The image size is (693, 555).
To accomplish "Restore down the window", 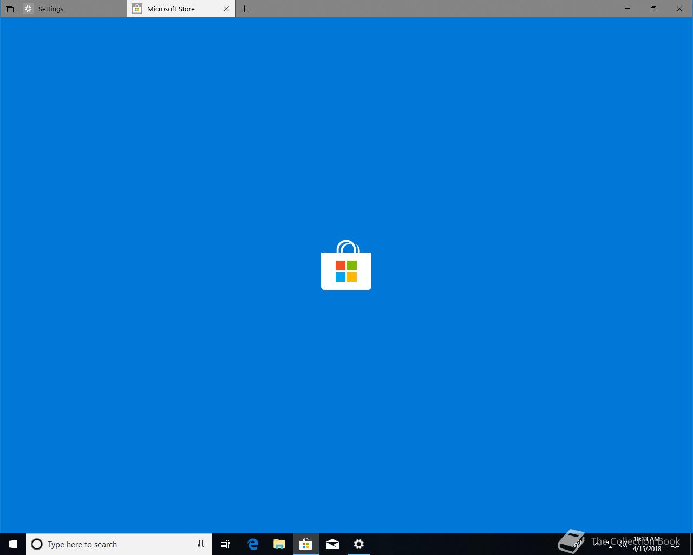I will (x=653, y=9).
